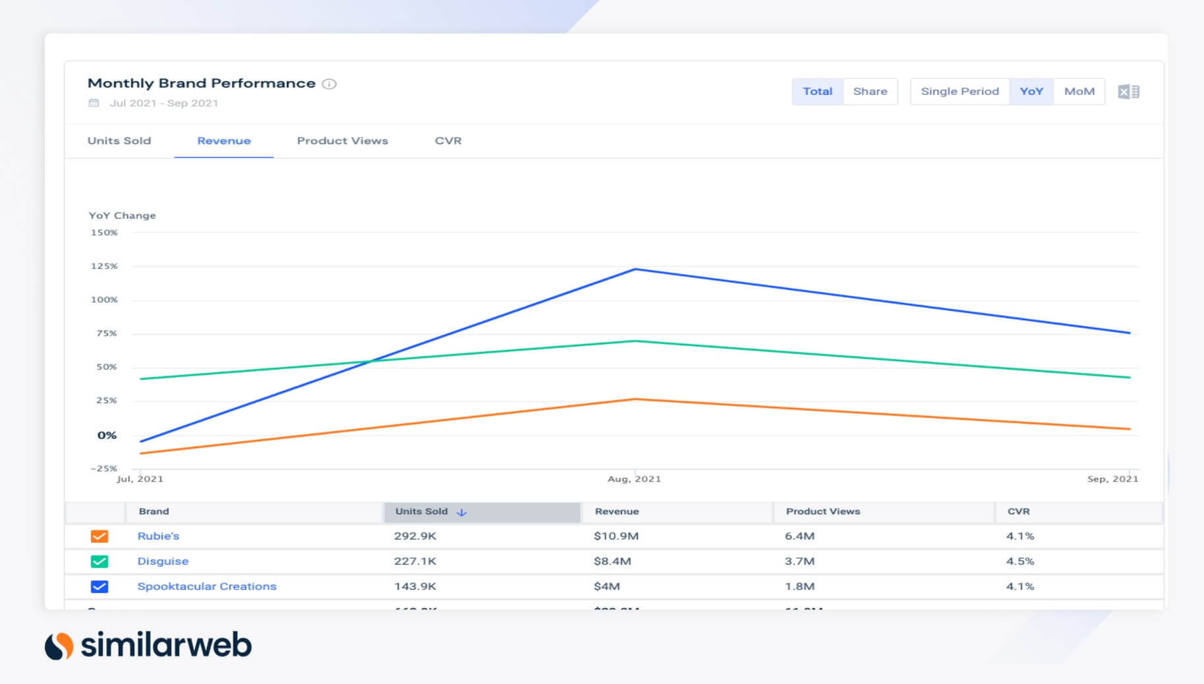The height and width of the screenshot is (684, 1204).
Task: Switch to the Units Sold tab
Action: click(119, 141)
